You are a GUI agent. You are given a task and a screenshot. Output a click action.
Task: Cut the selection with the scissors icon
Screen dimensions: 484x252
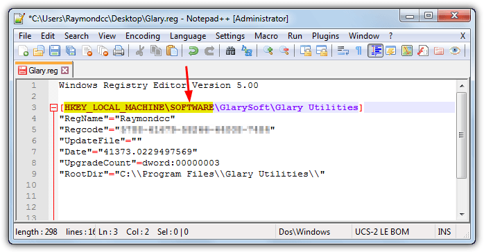point(140,51)
